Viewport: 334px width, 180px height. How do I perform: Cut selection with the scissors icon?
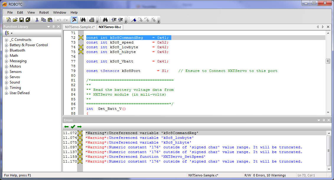click(x=37, y=20)
